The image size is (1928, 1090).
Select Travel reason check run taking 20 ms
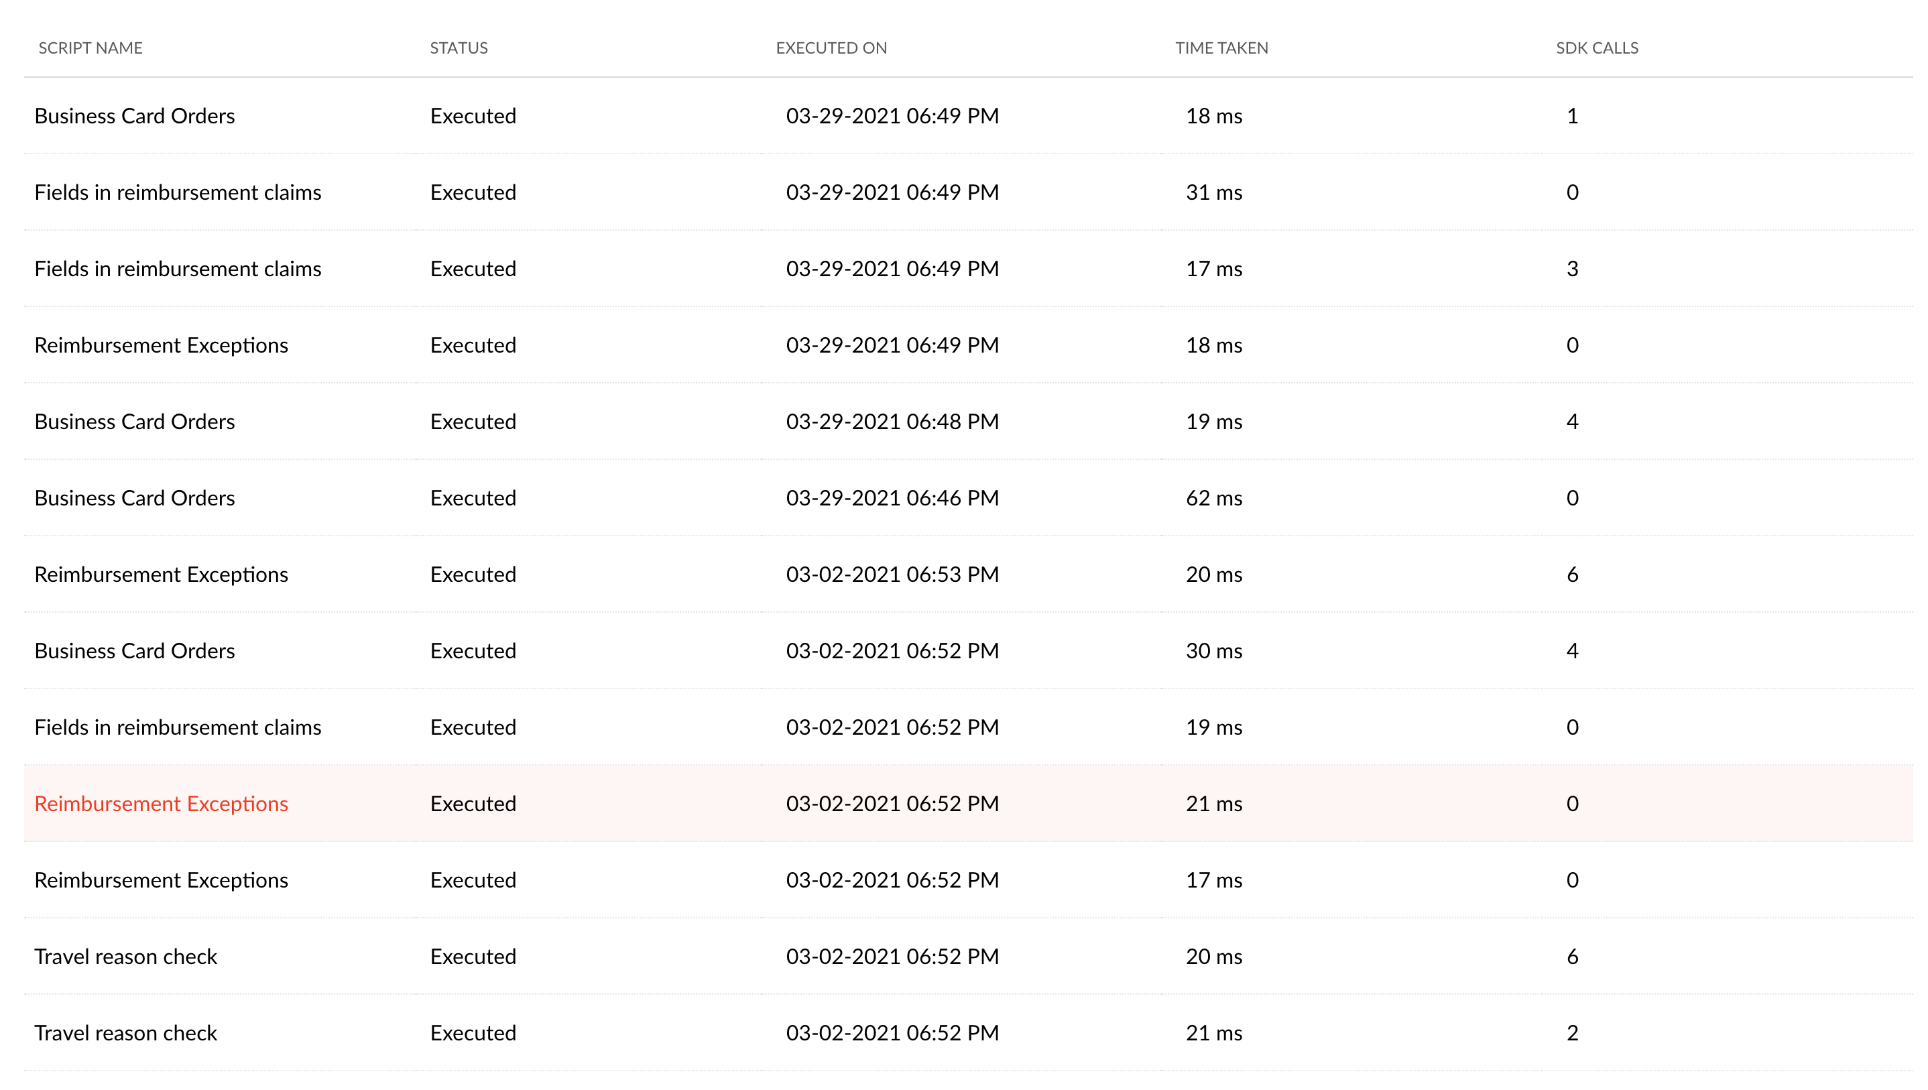coord(126,956)
